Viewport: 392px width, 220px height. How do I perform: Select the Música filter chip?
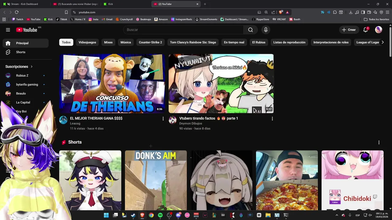point(126,42)
